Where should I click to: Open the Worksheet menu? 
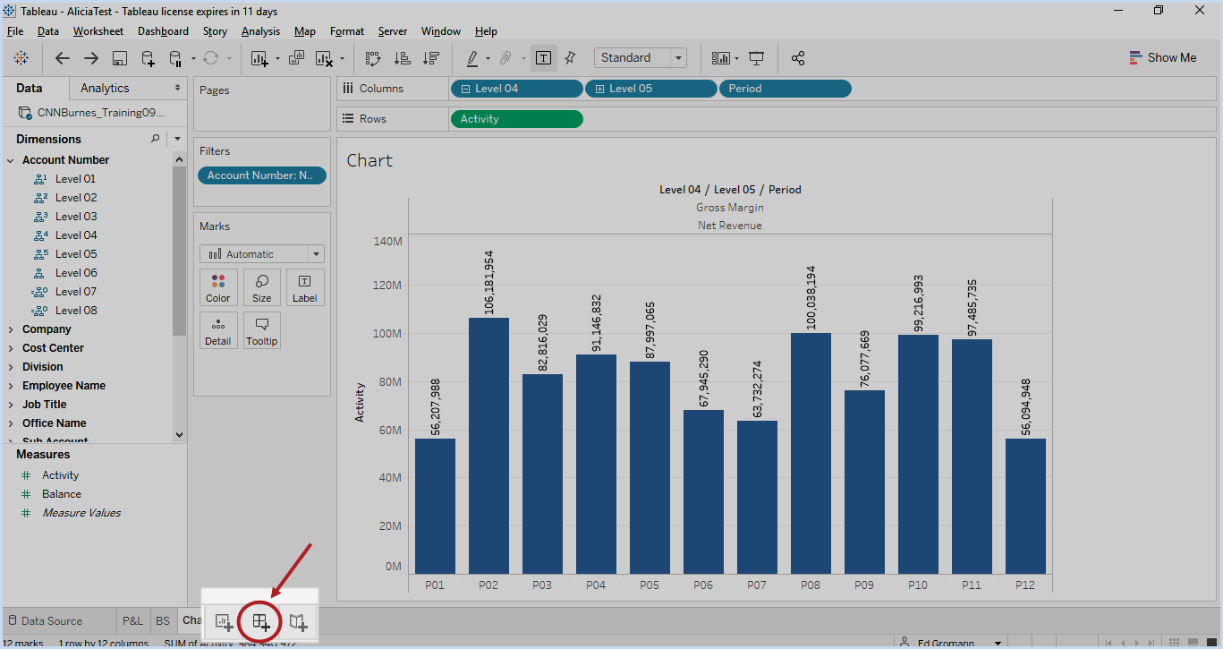tap(98, 31)
